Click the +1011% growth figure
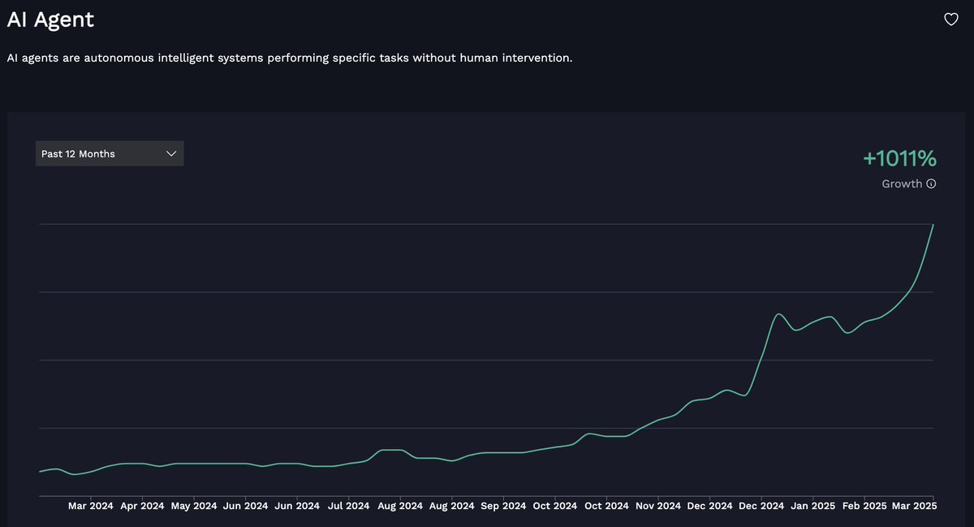This screenshot has width=974, height=527. coord(899,158)
